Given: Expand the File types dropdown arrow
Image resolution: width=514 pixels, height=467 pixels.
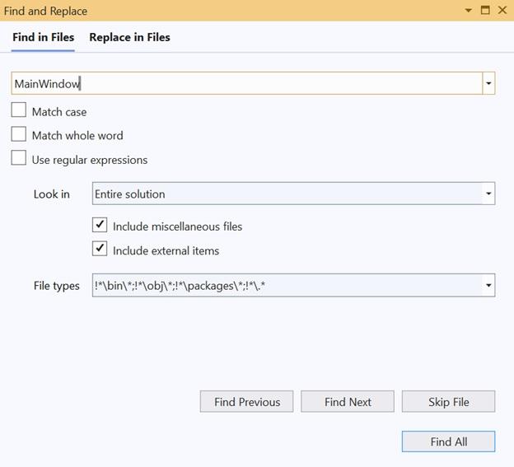Looking at the screenshot, I should tap(488, 286).
